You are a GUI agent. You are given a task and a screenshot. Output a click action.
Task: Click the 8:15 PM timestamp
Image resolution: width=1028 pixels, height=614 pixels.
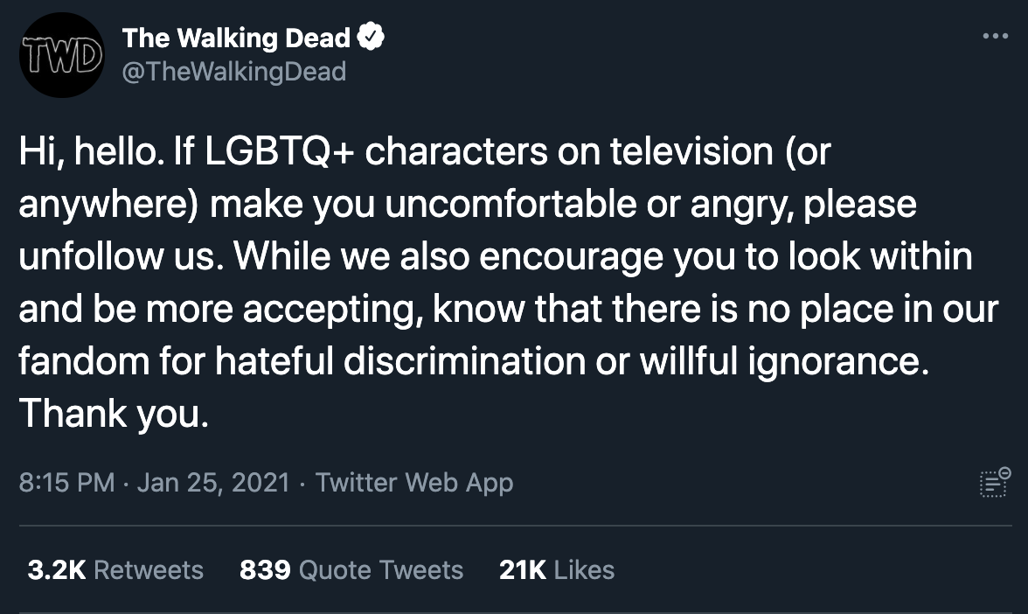click(66, 483)
